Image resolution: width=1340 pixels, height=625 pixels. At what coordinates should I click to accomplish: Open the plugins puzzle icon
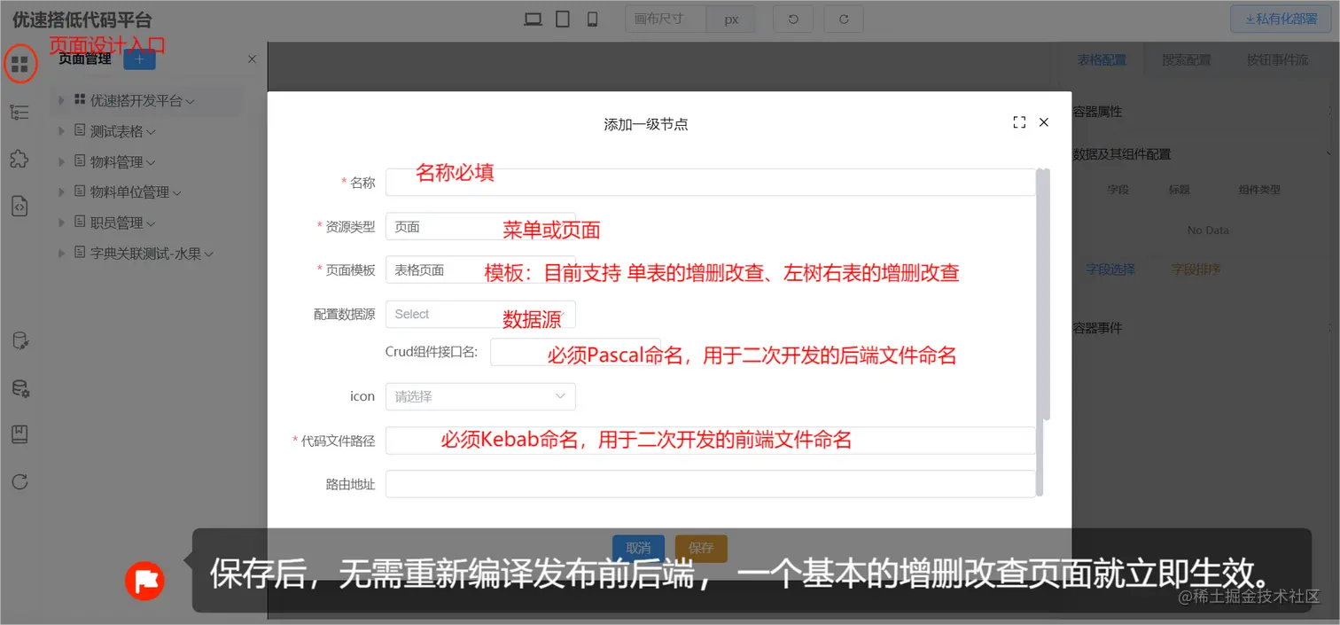point(20,160)
